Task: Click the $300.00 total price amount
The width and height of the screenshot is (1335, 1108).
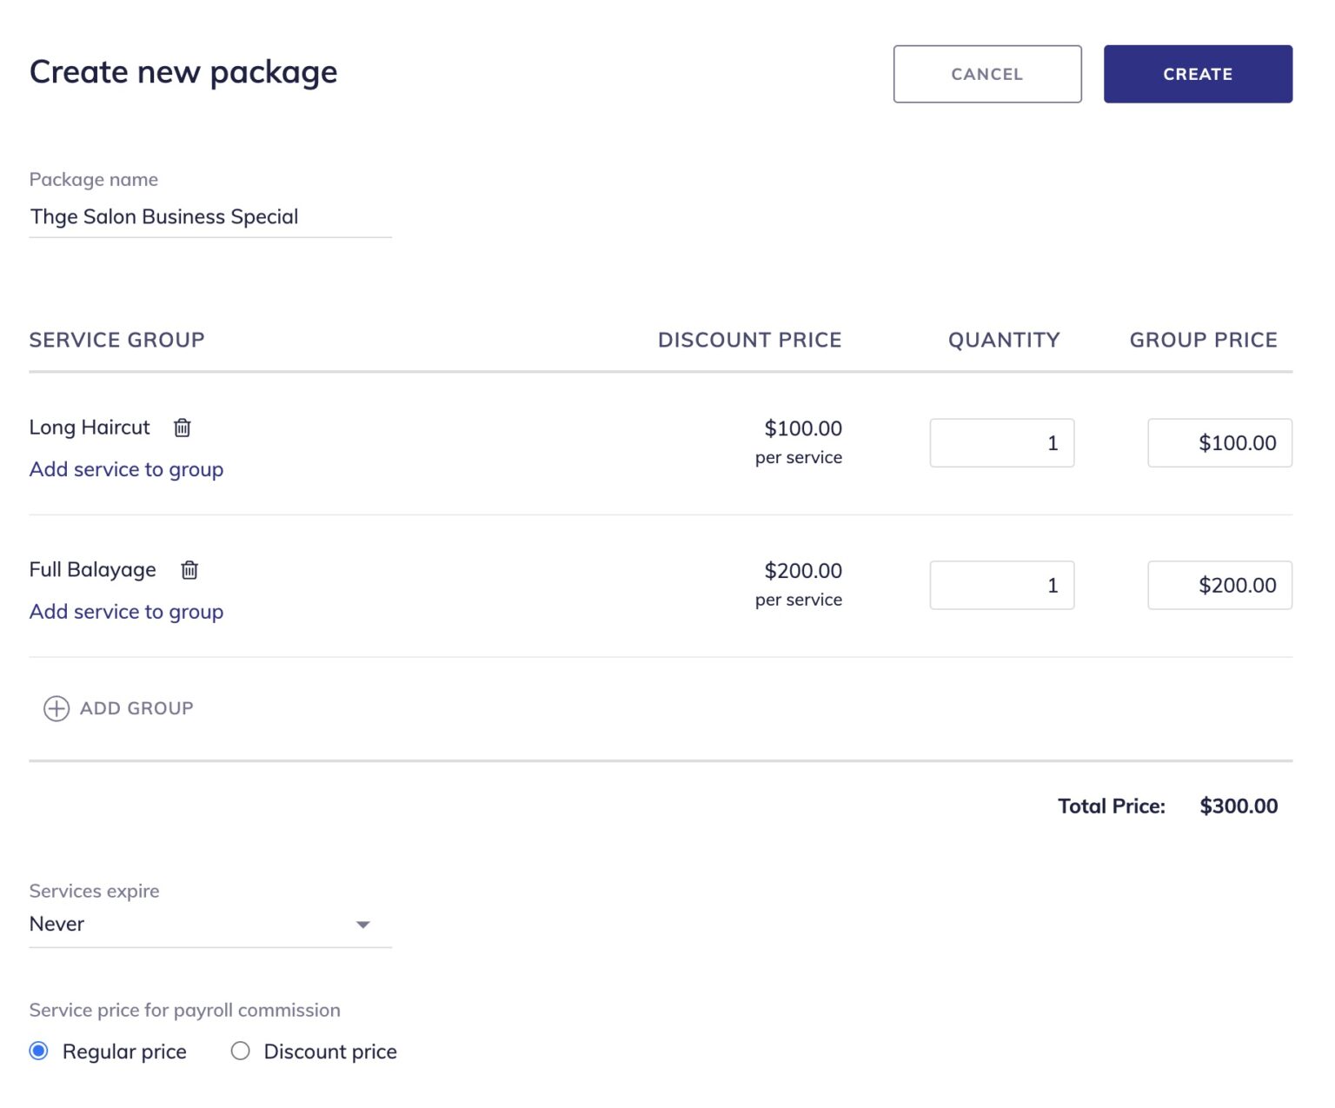Action: pyautogui.click(x=1239, y=806)
